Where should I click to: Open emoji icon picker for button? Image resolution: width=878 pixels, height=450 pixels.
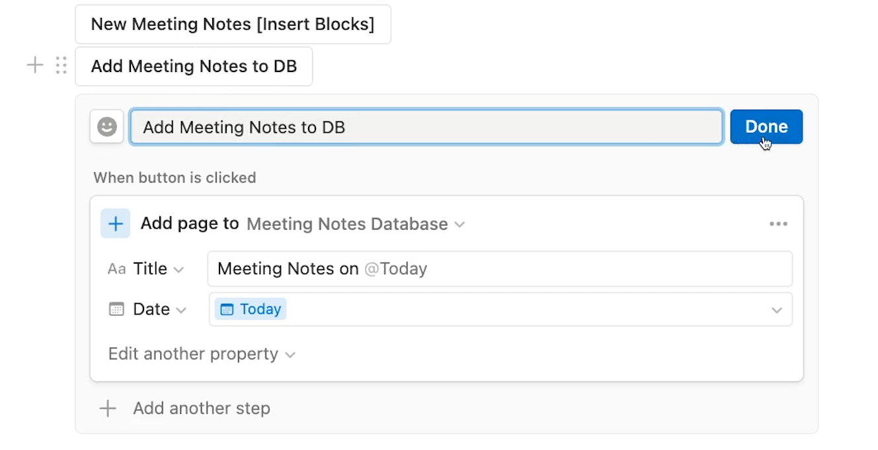[107, 127]
